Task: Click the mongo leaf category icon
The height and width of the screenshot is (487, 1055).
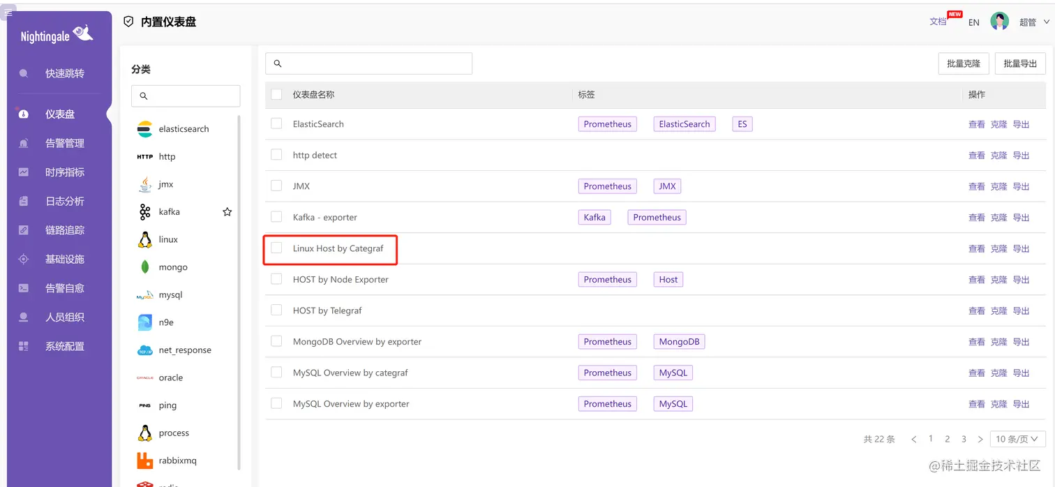Action: [x=144, y=267]
